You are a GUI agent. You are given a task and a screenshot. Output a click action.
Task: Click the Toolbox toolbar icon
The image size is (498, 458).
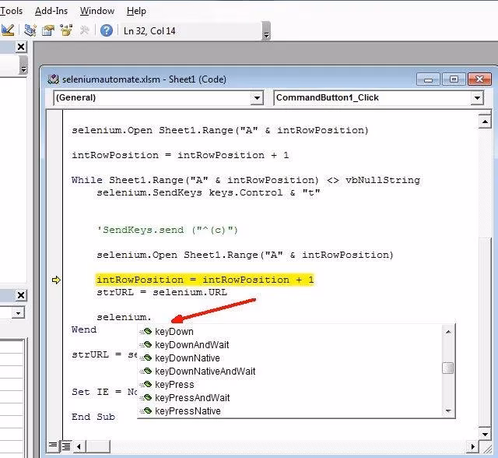coord(85,30)
